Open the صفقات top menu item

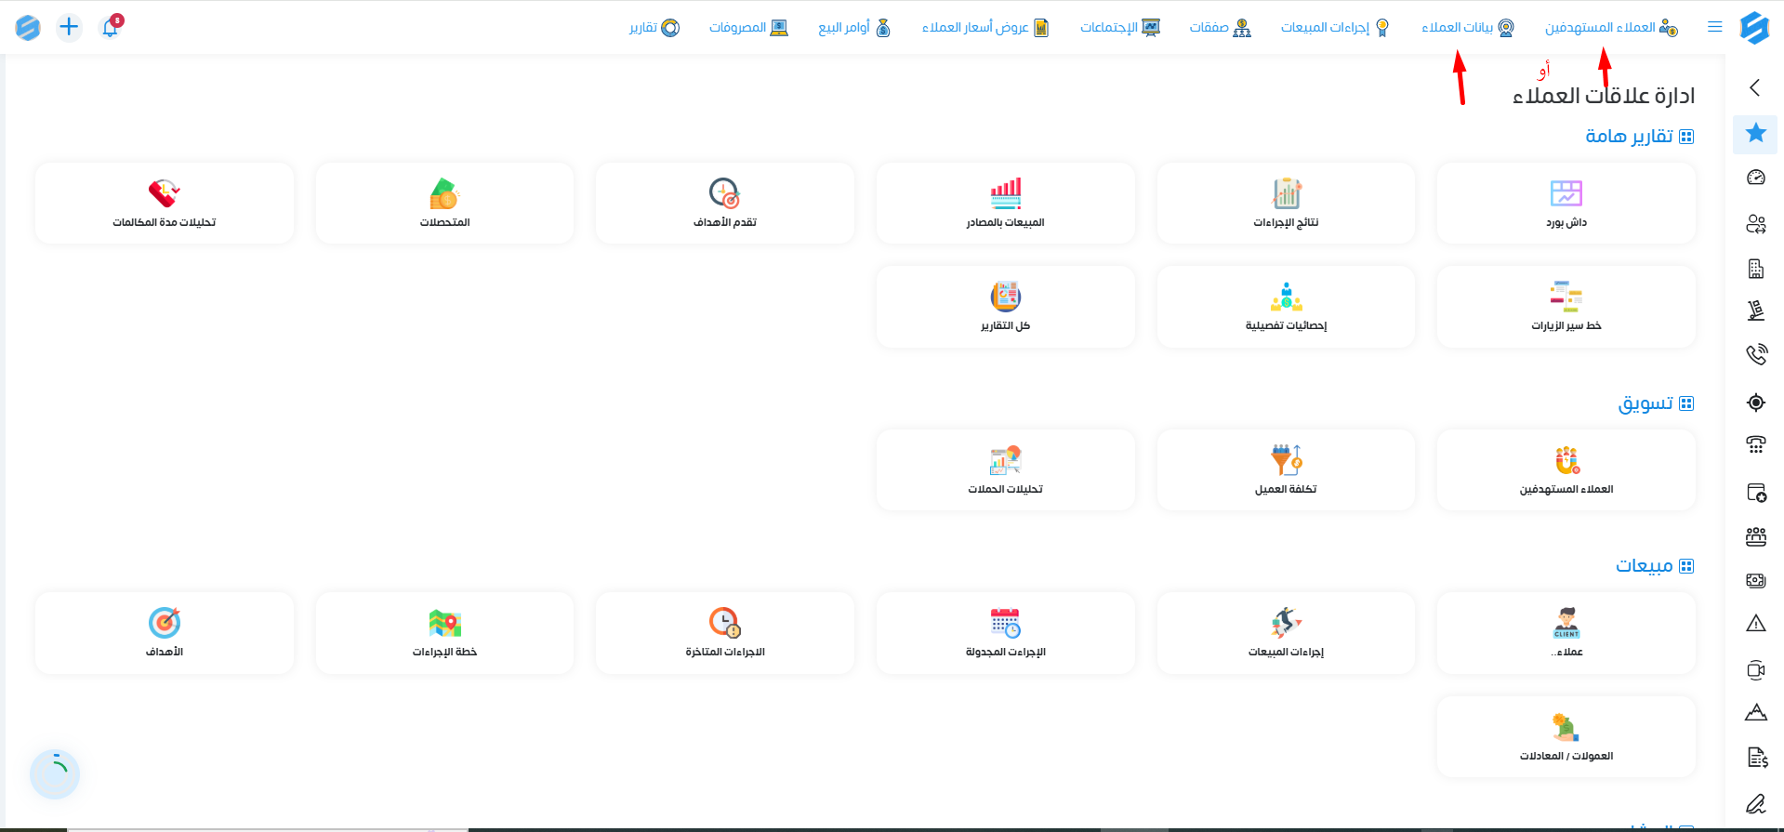(1220, 27)
